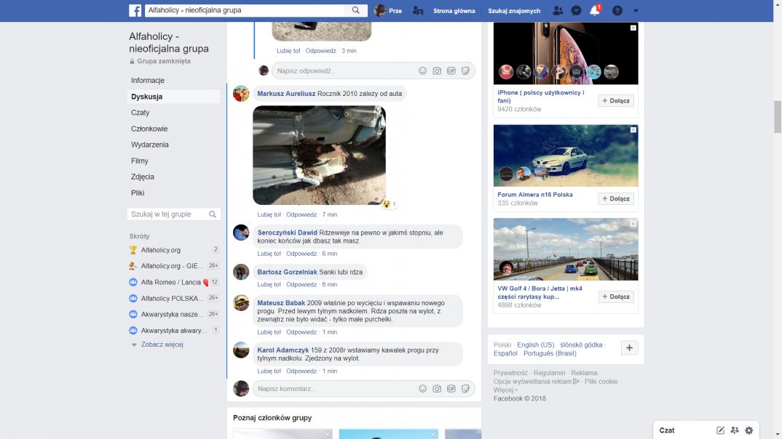Insert emoji in the reply box

pyautogui.click(x=422, y=71)
